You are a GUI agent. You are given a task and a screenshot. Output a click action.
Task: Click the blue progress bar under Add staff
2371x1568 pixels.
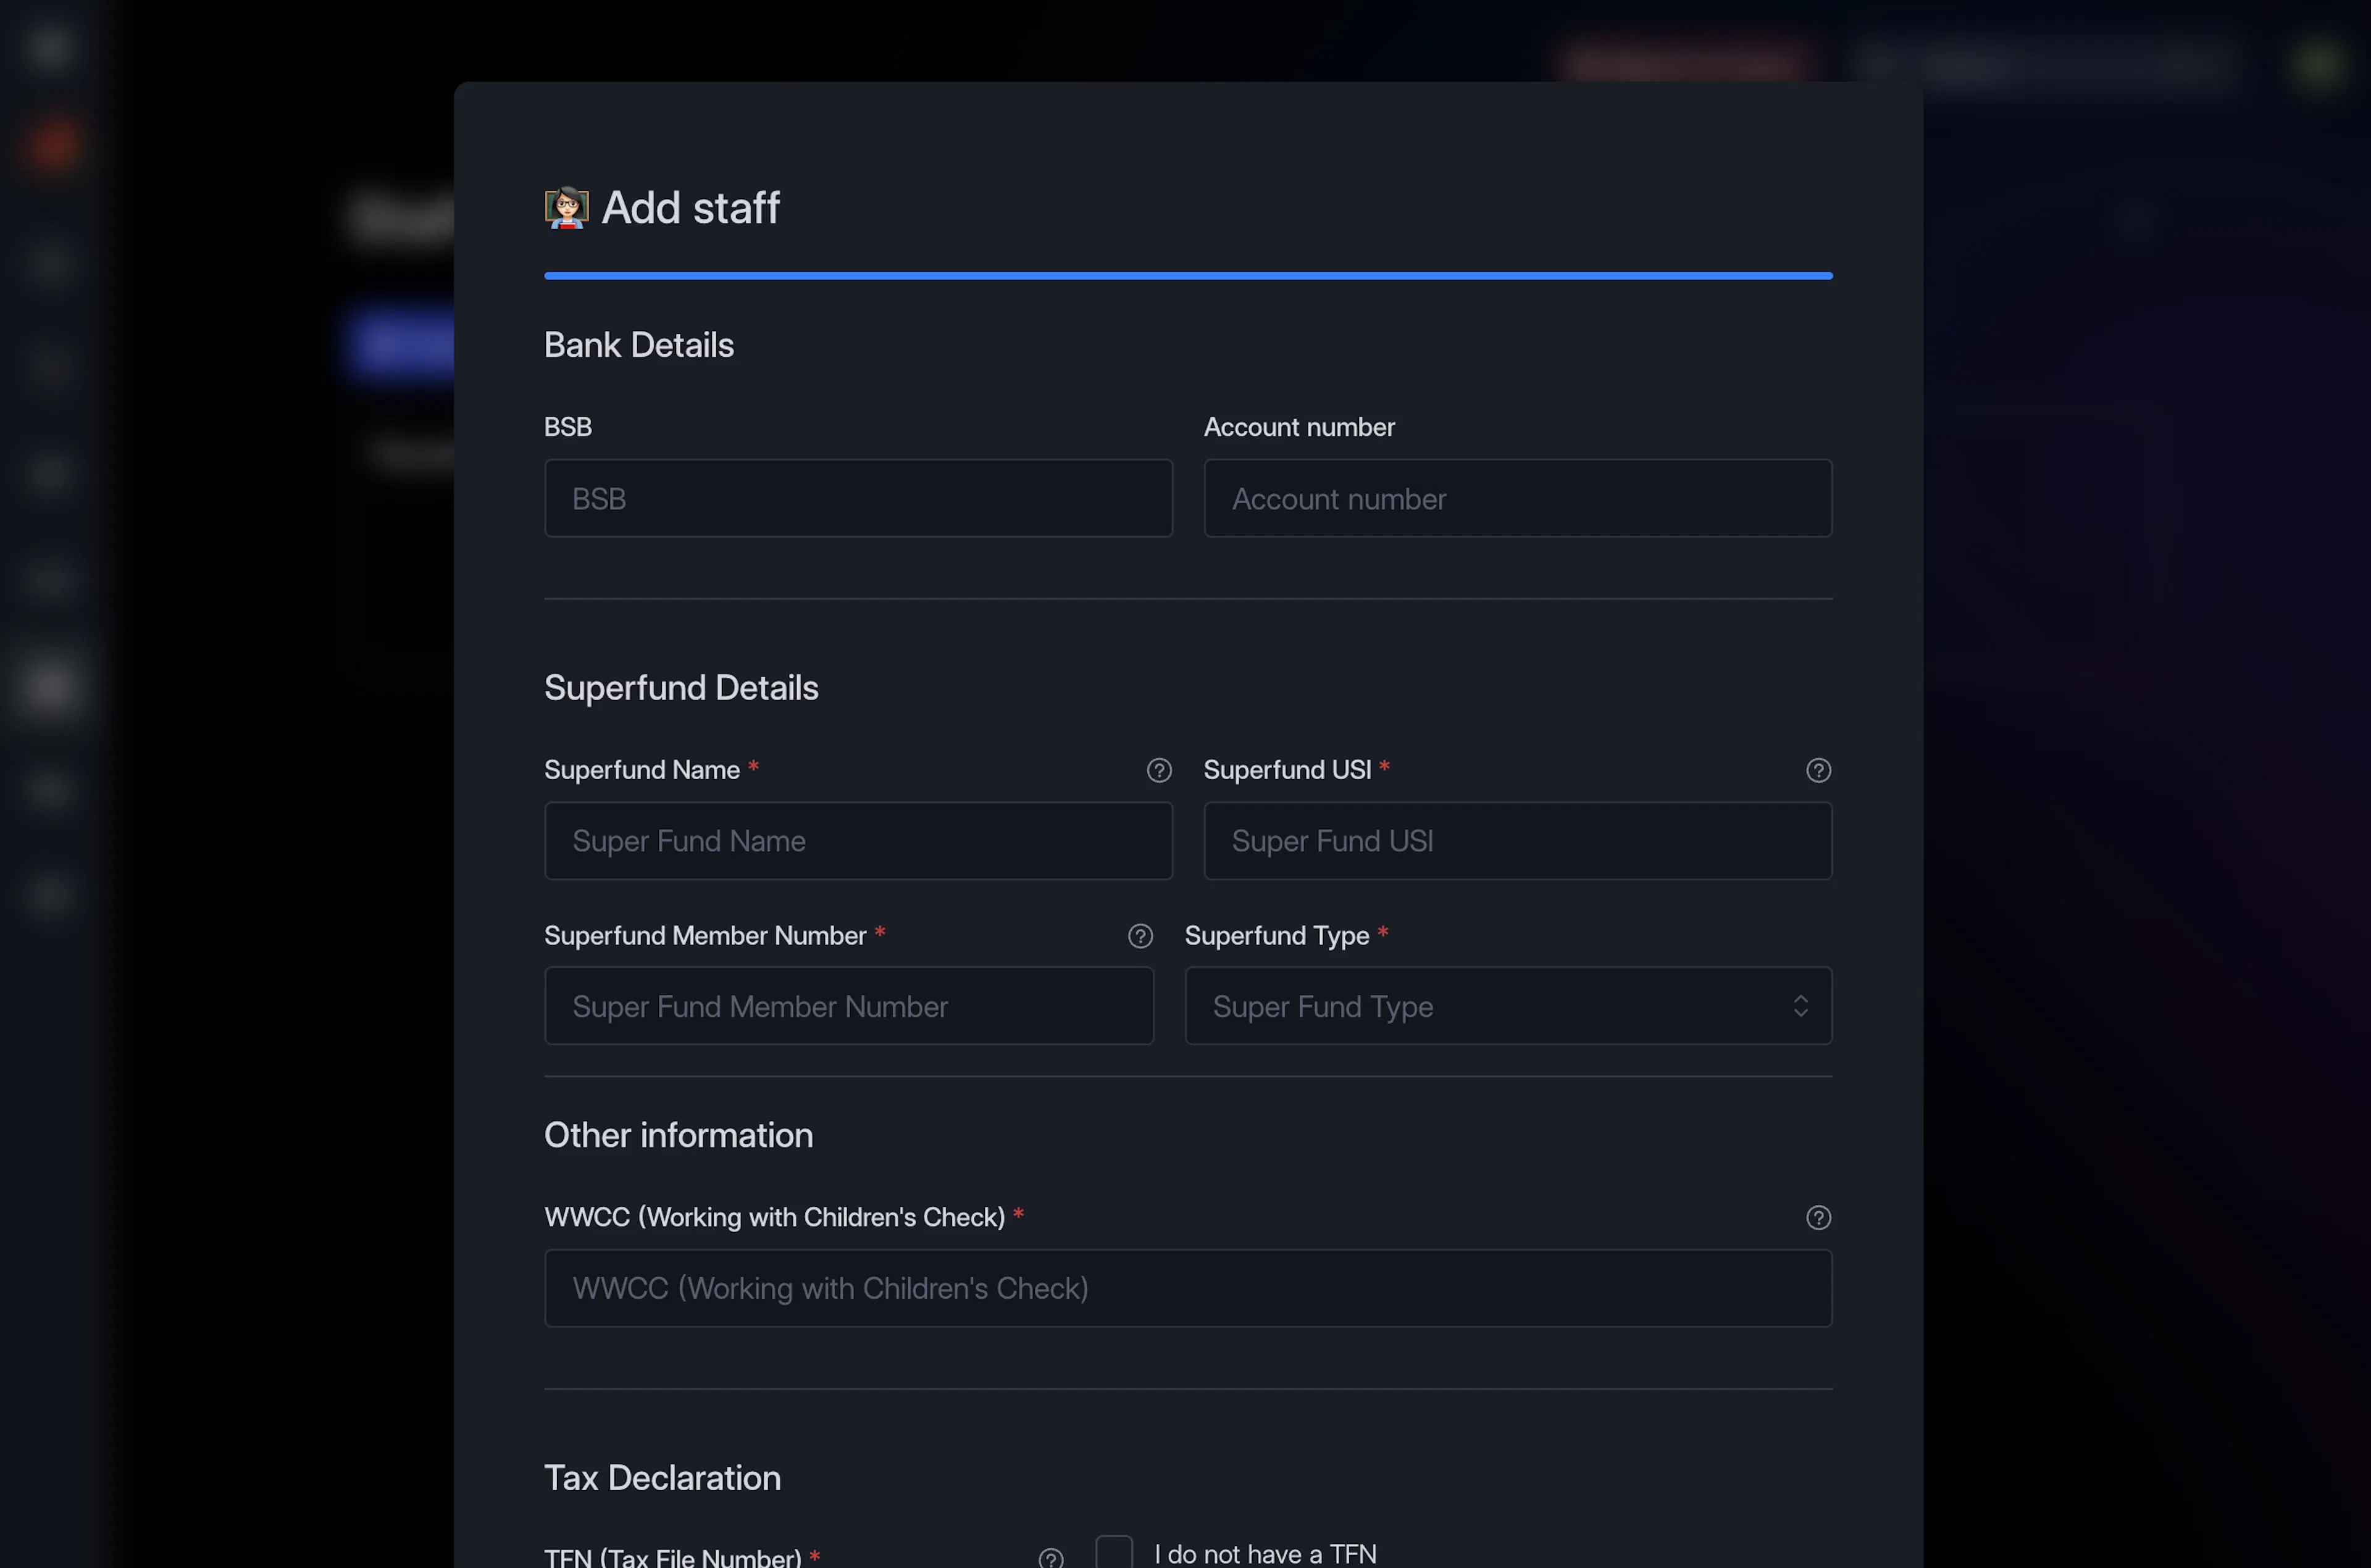tap(1188, 275)
